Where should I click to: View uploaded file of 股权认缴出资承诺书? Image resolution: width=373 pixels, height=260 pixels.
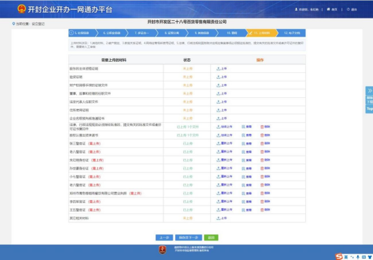pos(247,135)
